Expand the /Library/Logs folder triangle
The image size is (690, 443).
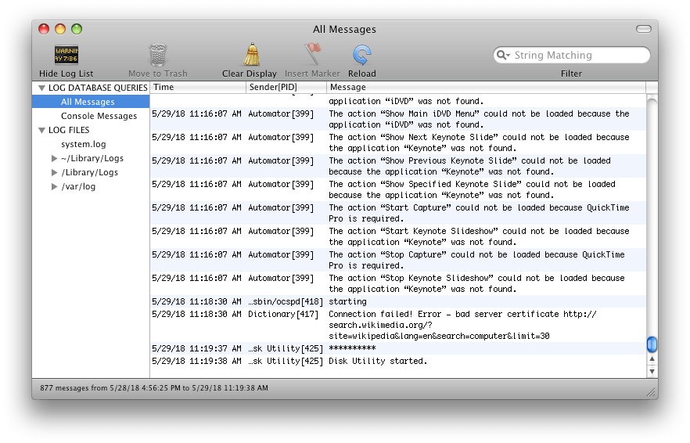[x=54, y=172]
